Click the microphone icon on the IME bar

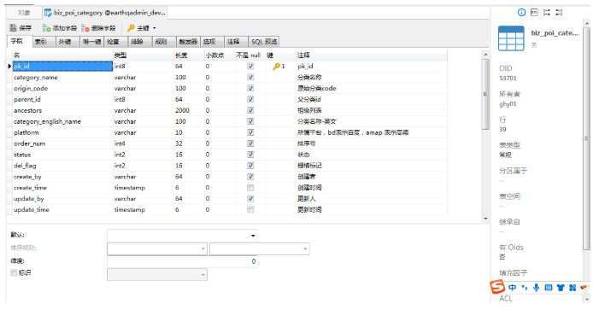(x=537, y=288)
